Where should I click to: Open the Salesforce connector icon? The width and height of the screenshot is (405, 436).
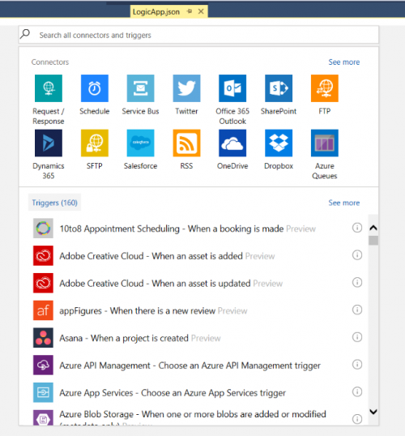click(140, 143)
